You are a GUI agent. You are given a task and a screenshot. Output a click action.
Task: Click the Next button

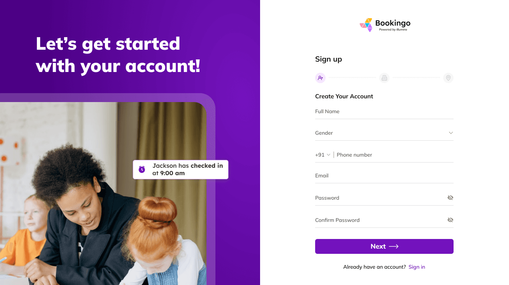click(384, 246)
